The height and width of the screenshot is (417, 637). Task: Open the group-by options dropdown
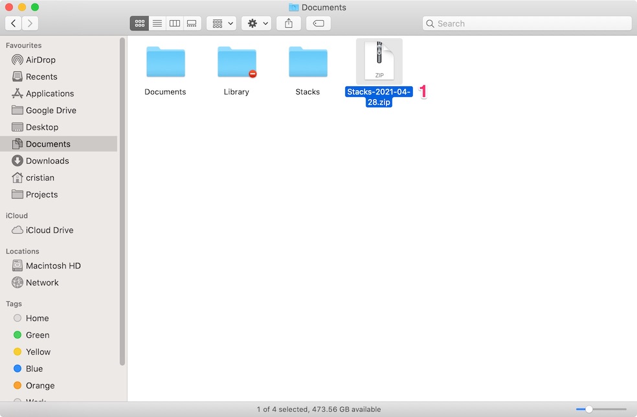[x=221, y=23]
